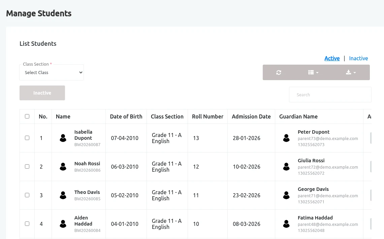Click George Davis's guardian avatar icon

[x=286, y=195]
